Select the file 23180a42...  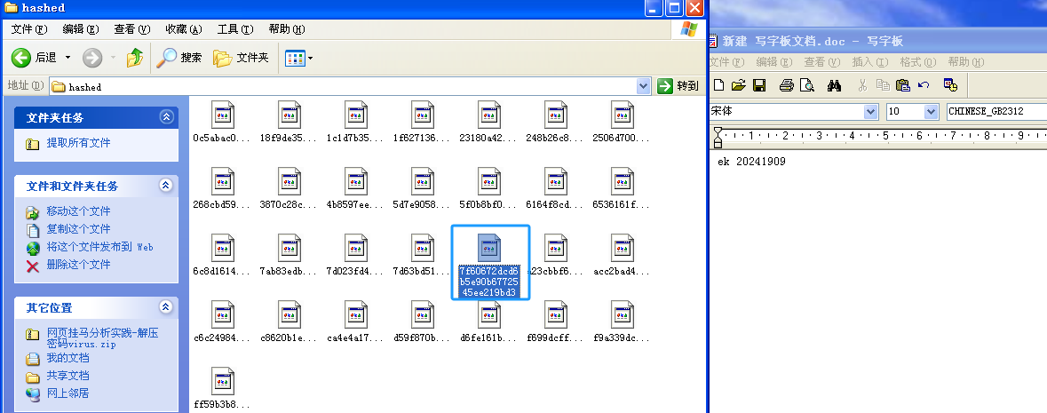[x=488, y=123]
